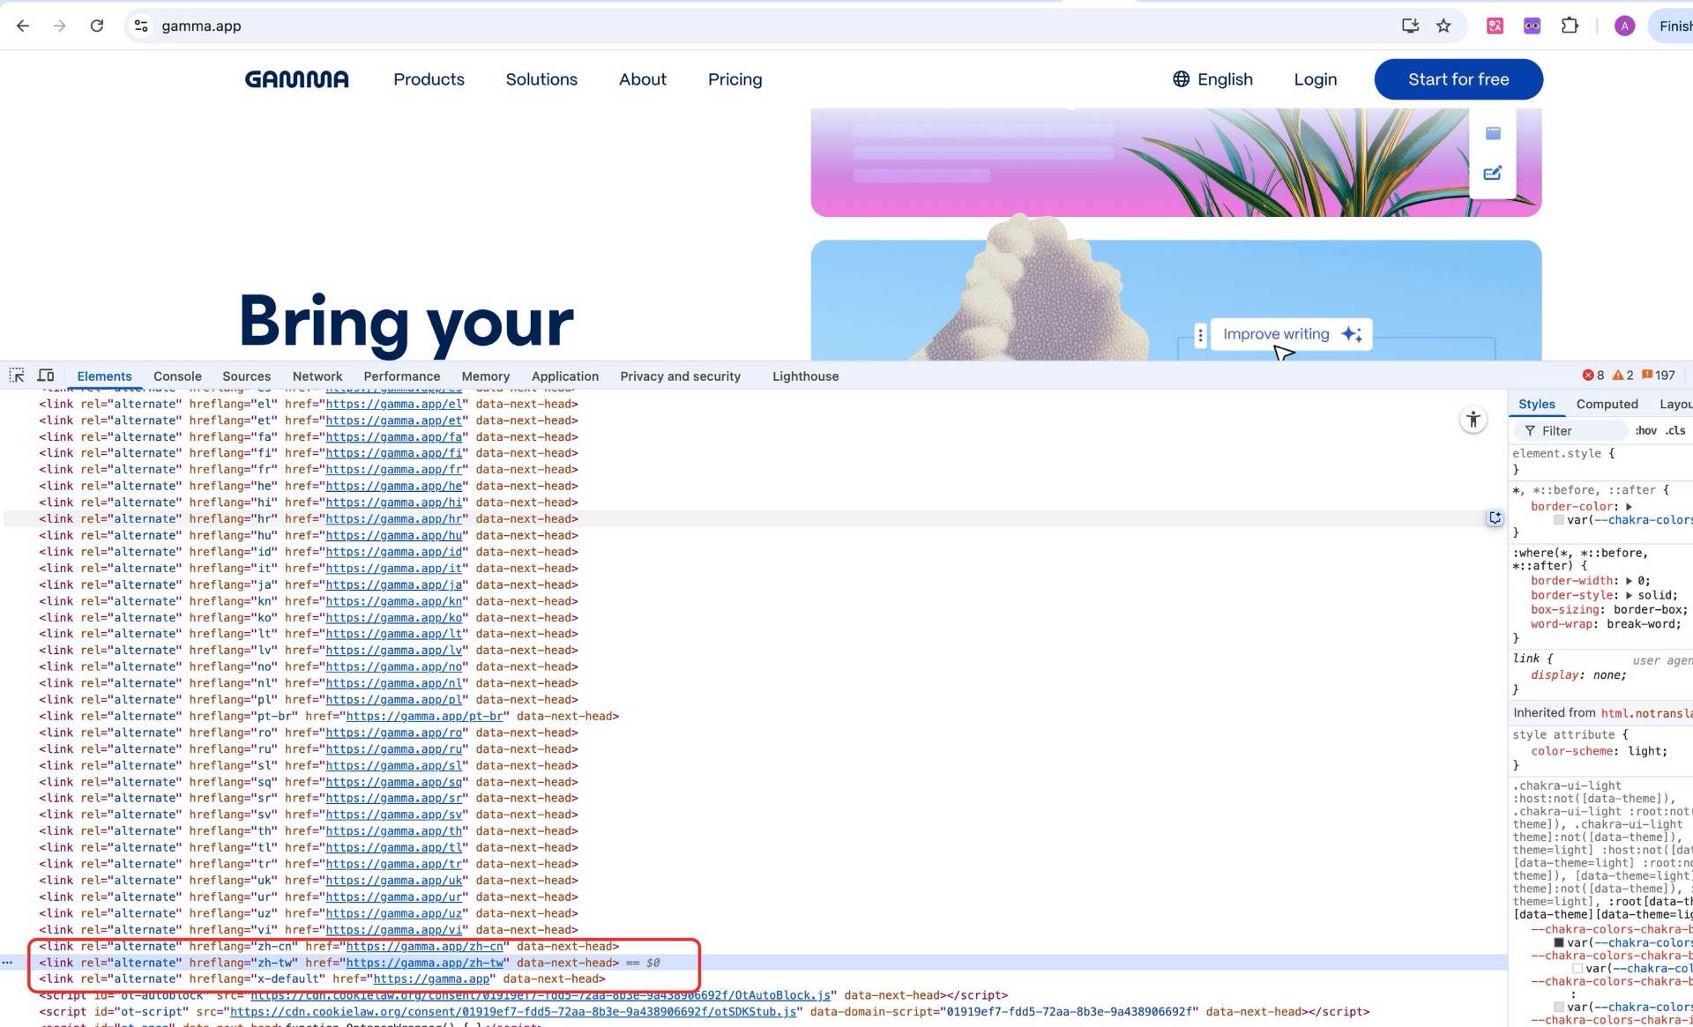
Task: Switch to the Memory tab
Action: (x=486, y=376)
